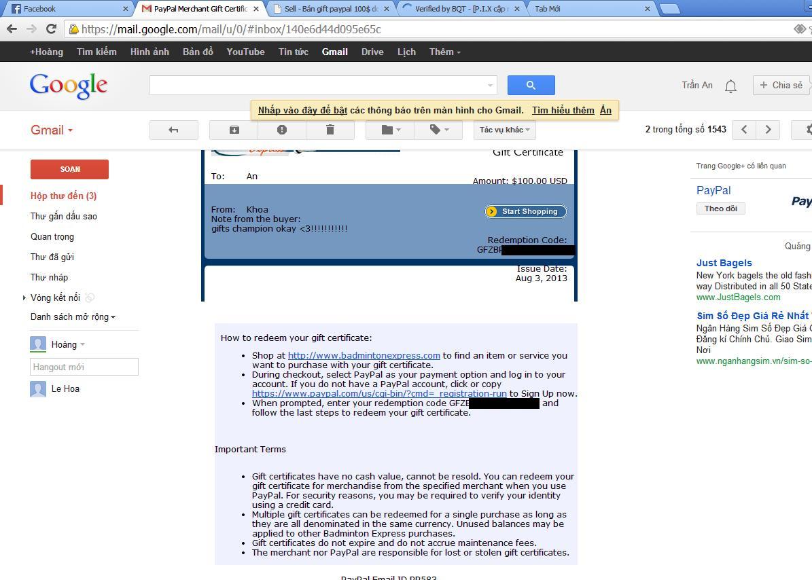Click the badmintonexpress.com link
The image size is (812, 580).
[x=364, y=355]
